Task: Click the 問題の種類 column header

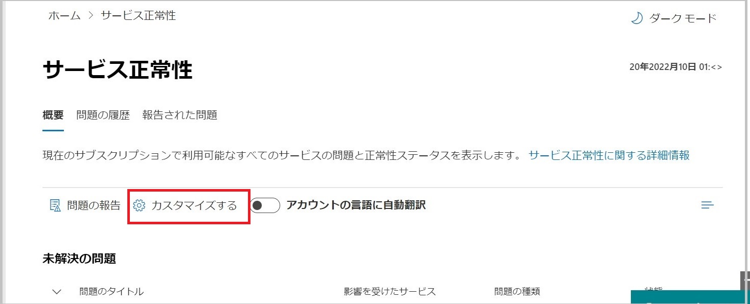Action: (517, 292)
